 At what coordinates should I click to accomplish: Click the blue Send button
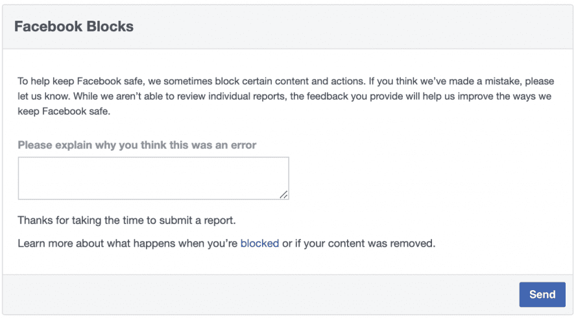[542, 295]
